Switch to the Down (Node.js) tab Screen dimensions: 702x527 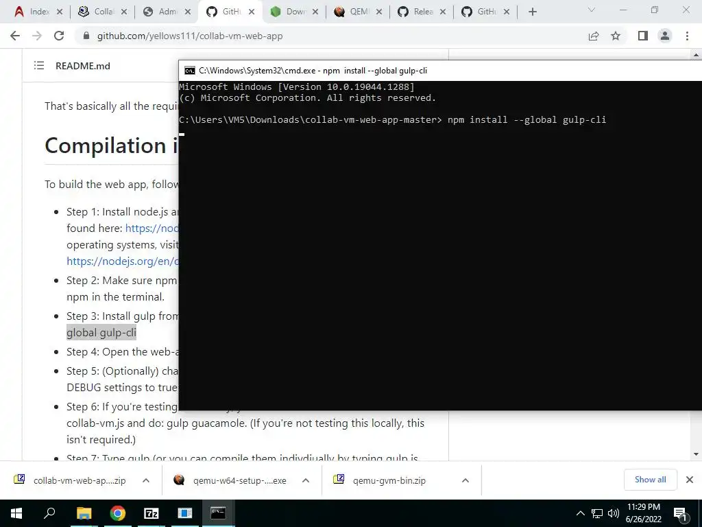pos(288,12)
